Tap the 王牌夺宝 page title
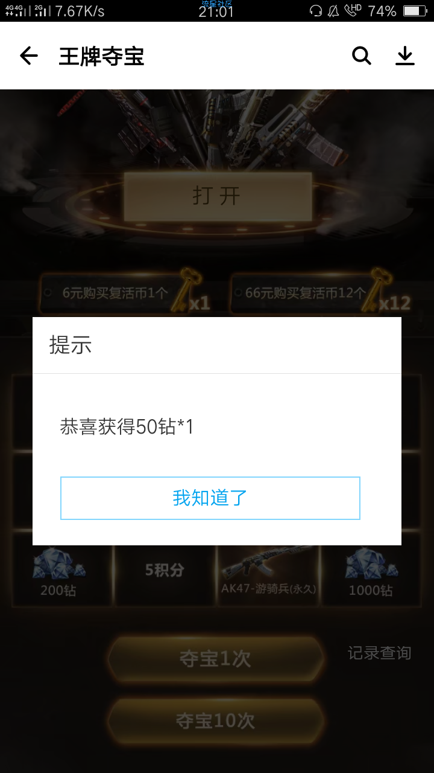434x773 pixels. (x=101, y=56)
